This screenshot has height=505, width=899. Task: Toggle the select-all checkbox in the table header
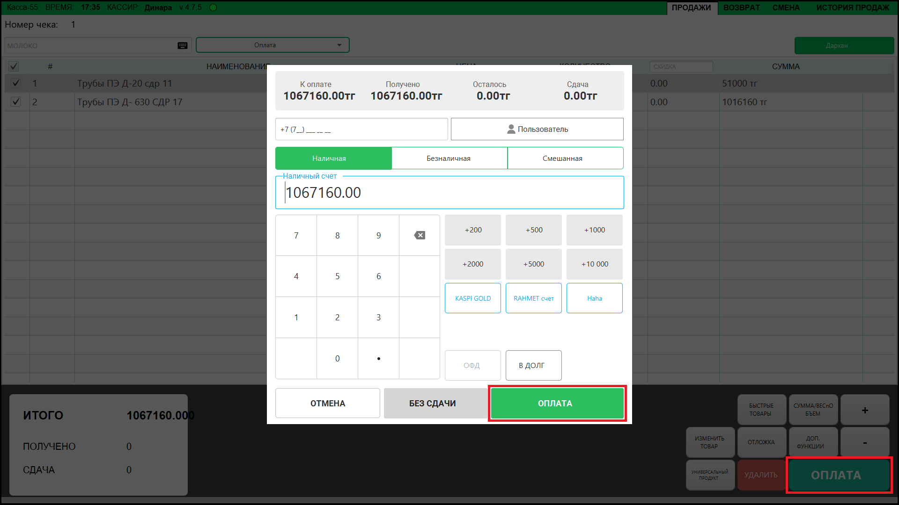pos(14,66)
